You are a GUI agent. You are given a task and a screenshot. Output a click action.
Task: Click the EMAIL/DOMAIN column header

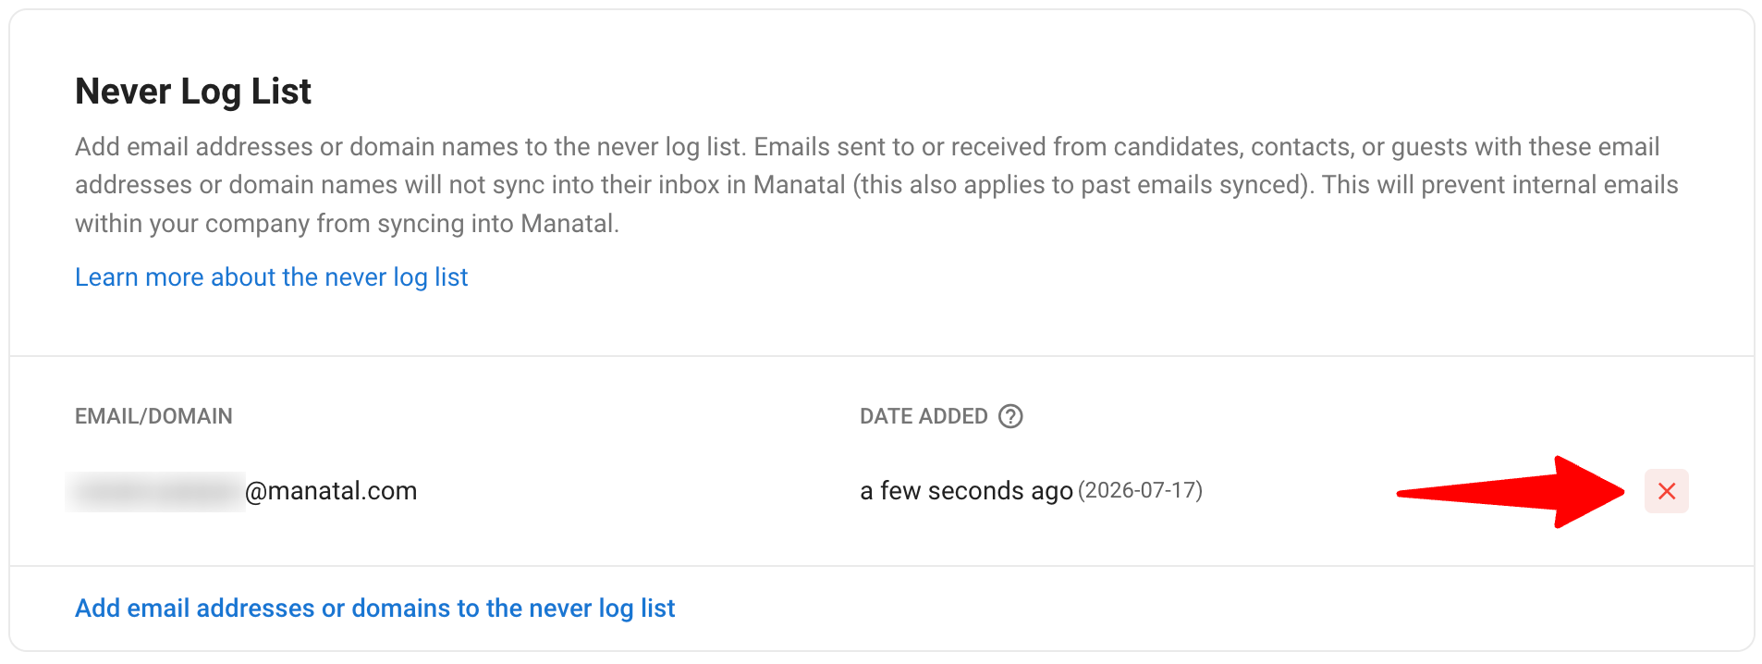(153, 416)
